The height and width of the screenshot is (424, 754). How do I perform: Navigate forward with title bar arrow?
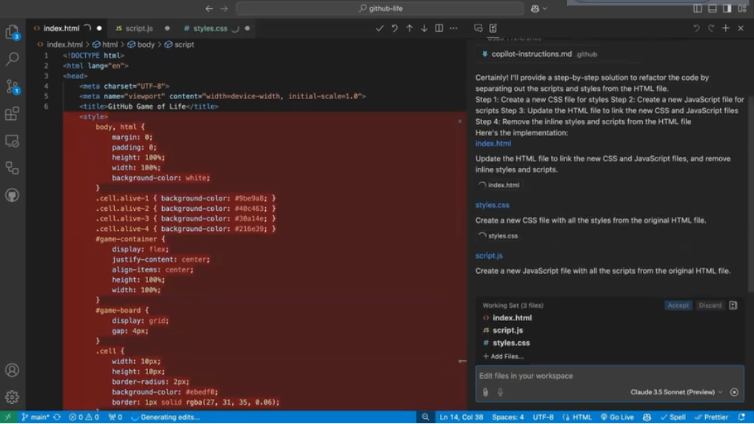pos(224,9)
